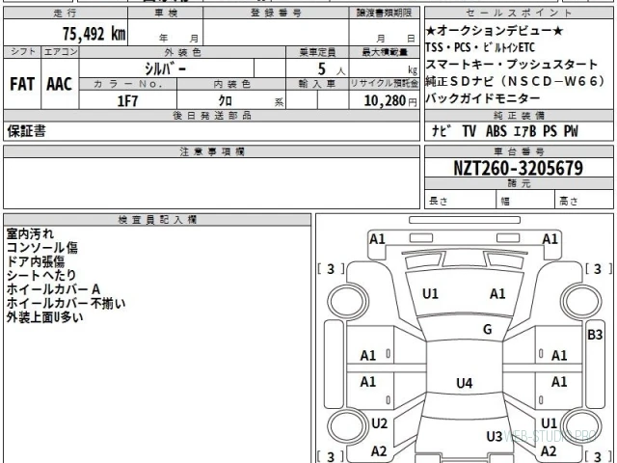Select the mileage value 75,492 km
617x463 pixels.
tap(94, 34)
